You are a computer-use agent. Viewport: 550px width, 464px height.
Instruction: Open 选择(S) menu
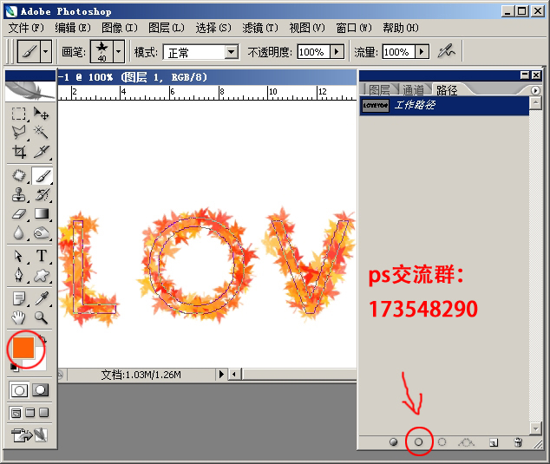213,28
